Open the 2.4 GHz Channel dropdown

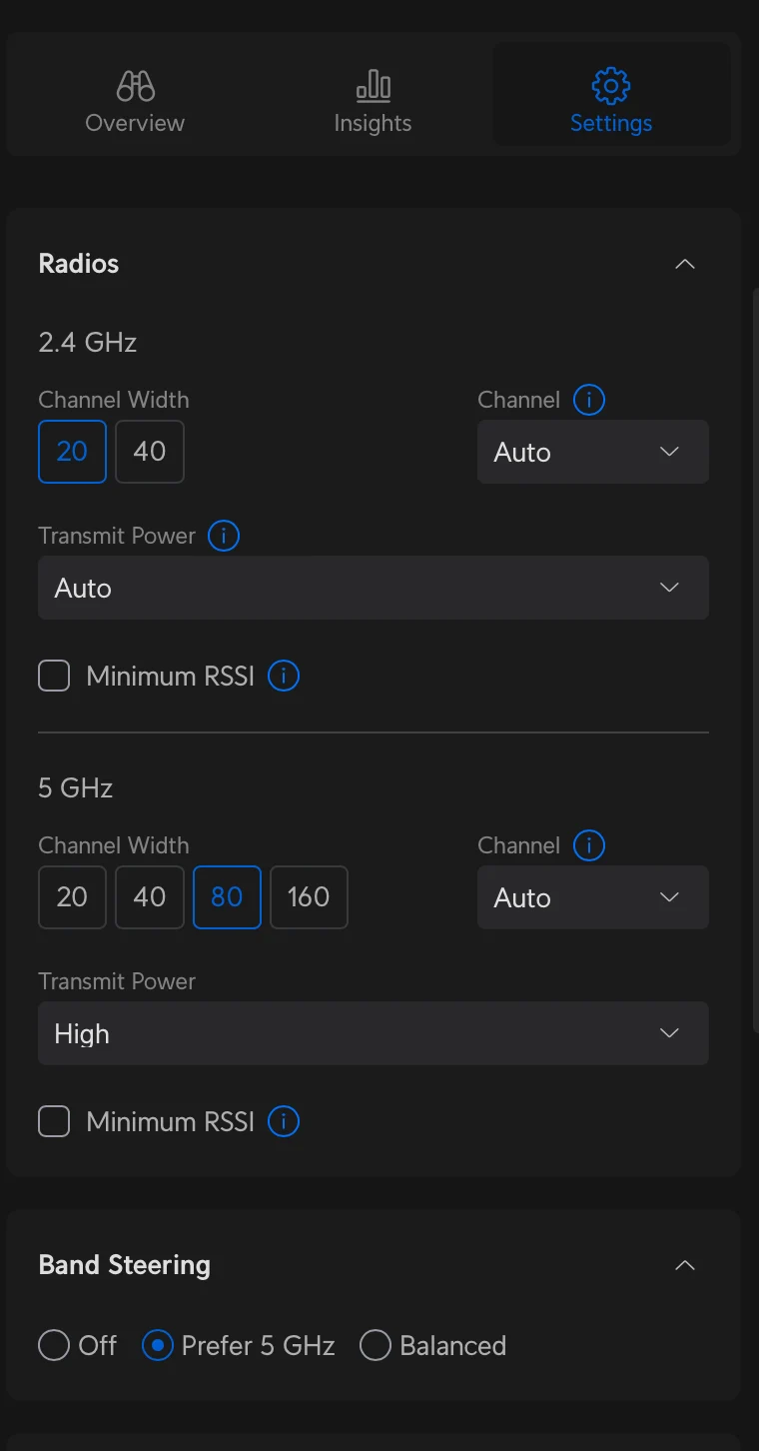592,452
